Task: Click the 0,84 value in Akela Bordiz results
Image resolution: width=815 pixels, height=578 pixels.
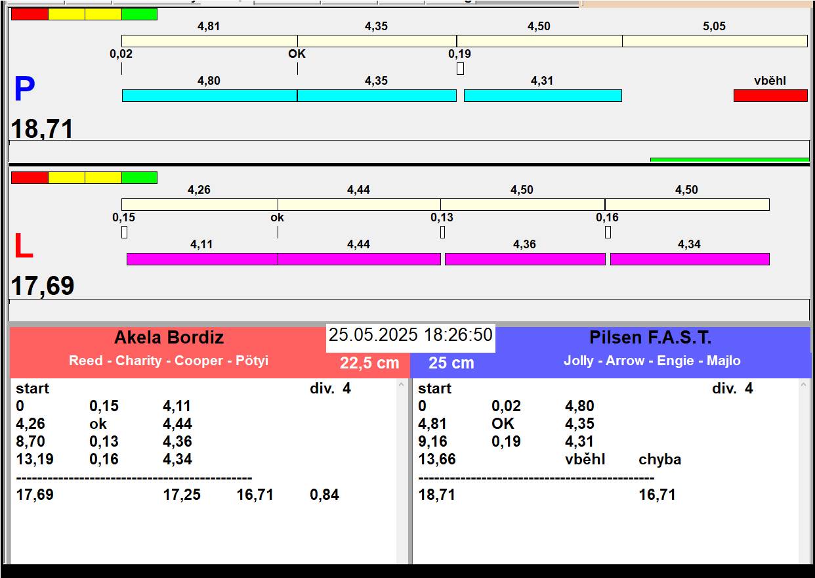Action: click(x=325, y=495)
